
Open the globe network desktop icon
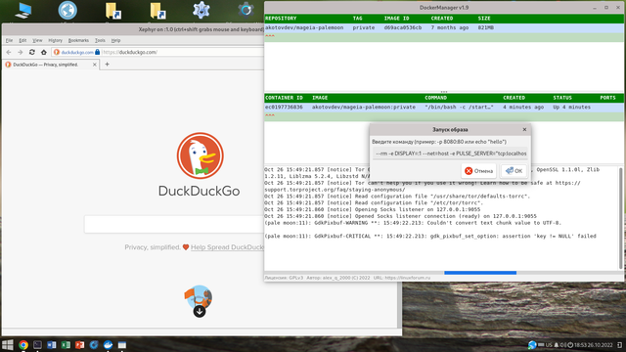67,10
